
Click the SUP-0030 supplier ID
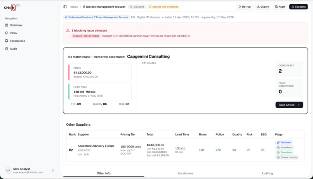pyautogui.click(x=84, y=151)
